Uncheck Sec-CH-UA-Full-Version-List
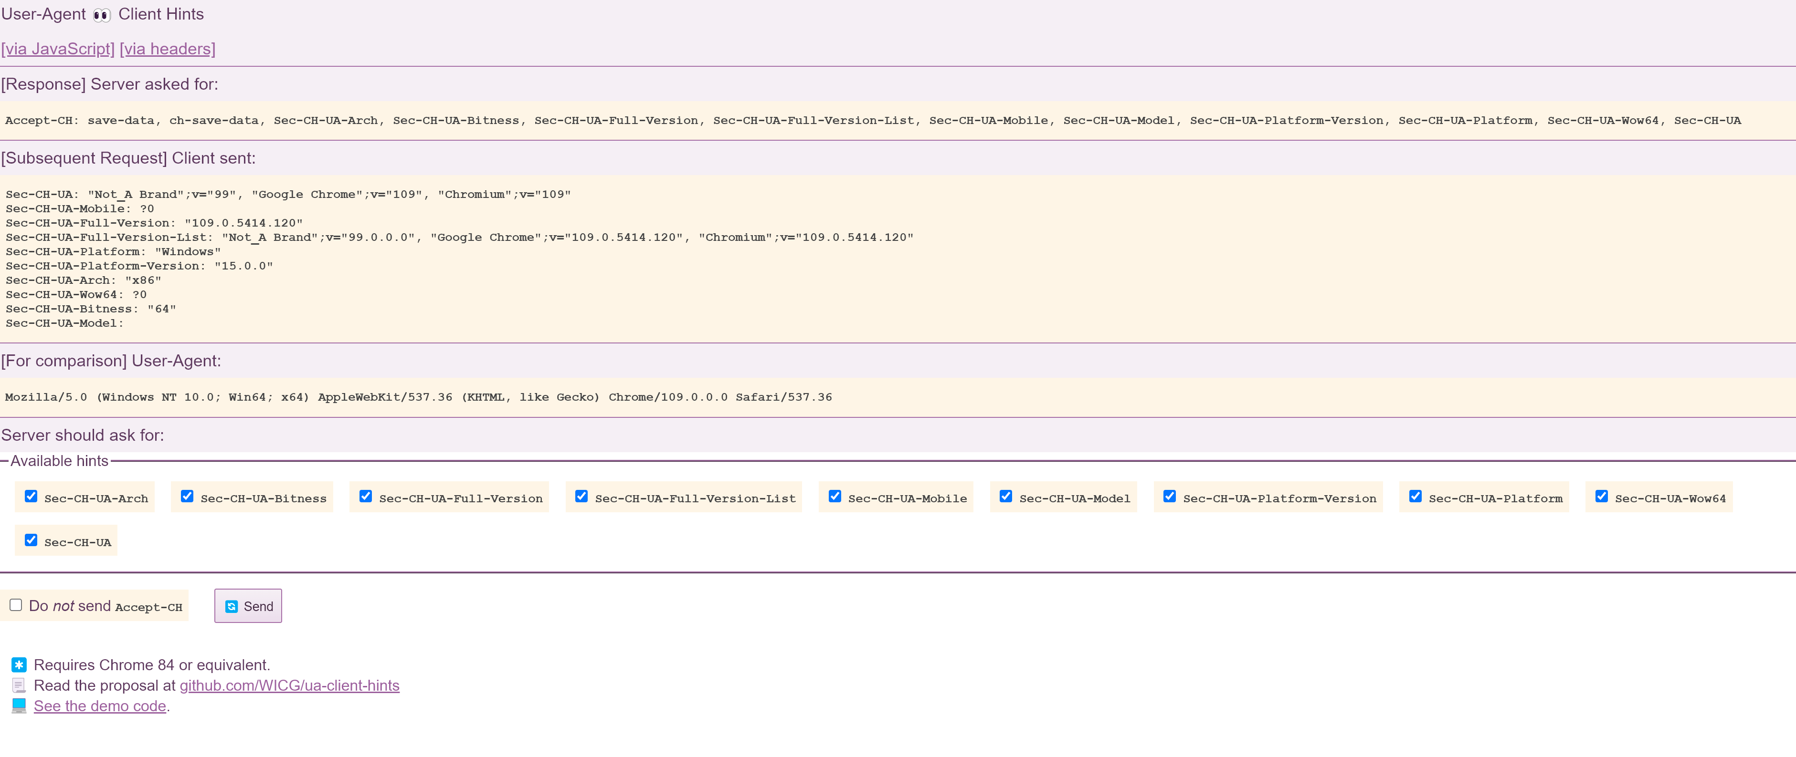This screenshot has width=1796, height=757. click(581, 496)
